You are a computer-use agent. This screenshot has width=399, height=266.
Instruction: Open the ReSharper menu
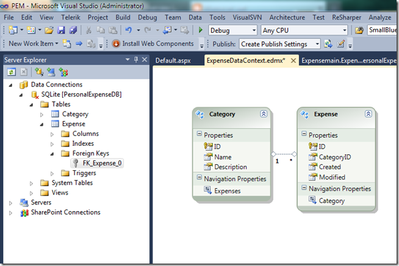pos(347,17)
